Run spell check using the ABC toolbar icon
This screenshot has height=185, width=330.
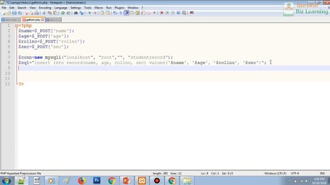tap(191, 13)
